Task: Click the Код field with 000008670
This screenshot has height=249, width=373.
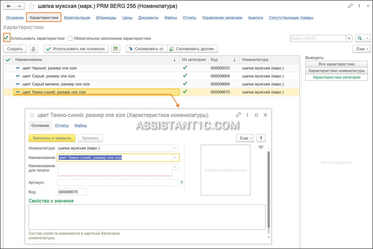Action: tap(72, 192)
